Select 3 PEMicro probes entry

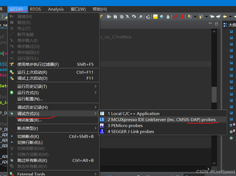coord(163,125)
